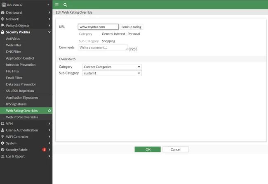Image resolution: width=268 pixels, height=184 pixels.
Task: Click the System gear icon
Action: coord(2,143)
